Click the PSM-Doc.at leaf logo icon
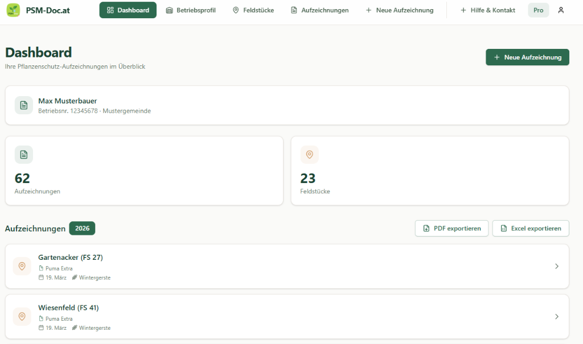Image resolution: width=583 pixels, height=344 pixels. click(x=14, y=10)
